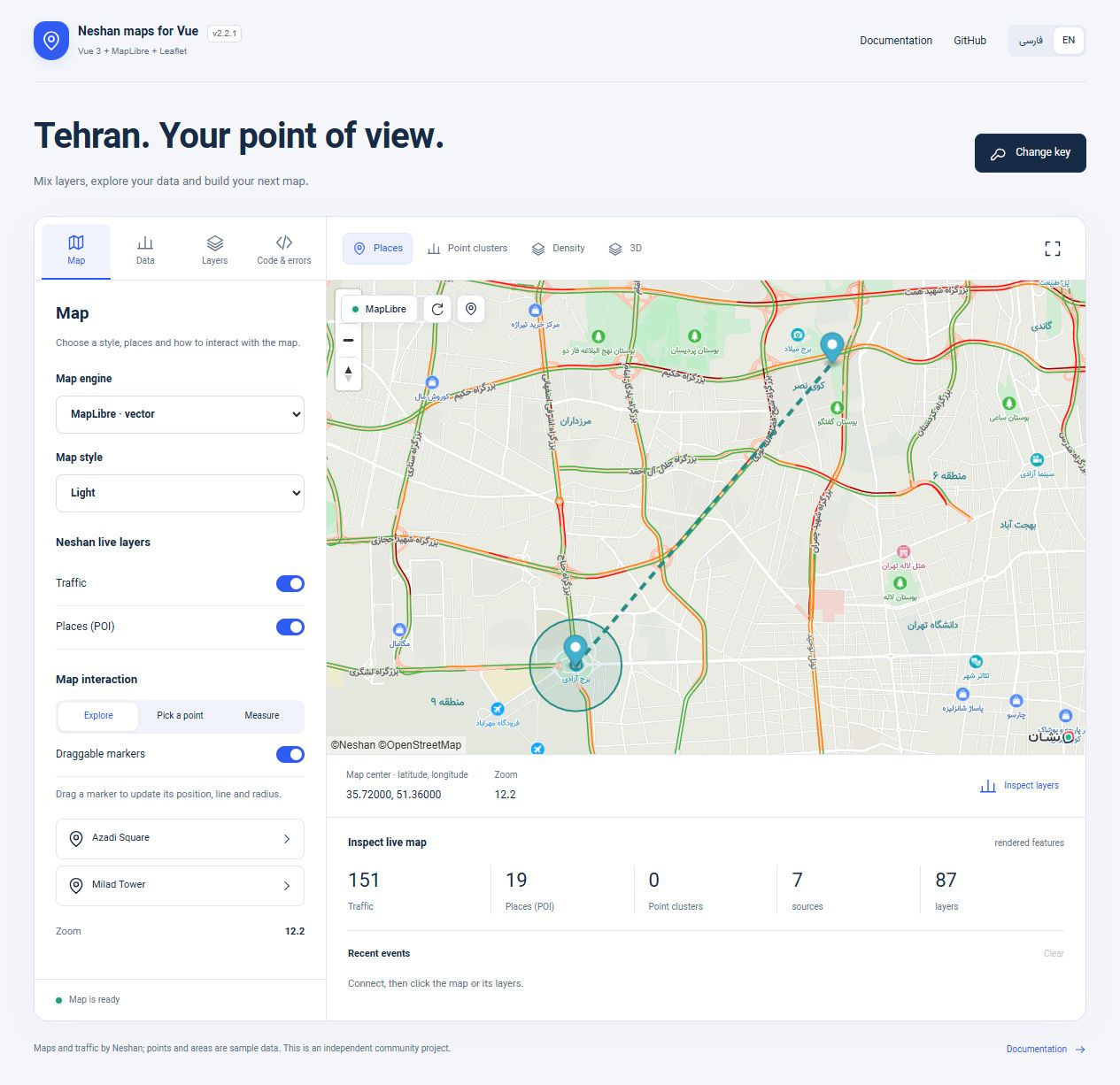Click the map reload icon
Image resolution: width=1120 pixels, height=1085 pixels.
[437, 309]
